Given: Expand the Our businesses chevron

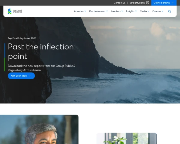Looking at the screenshot, I should pos(107,11).
